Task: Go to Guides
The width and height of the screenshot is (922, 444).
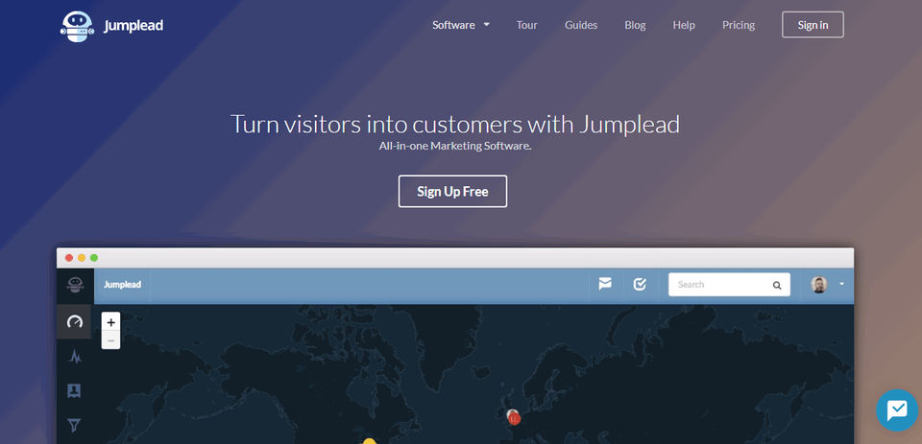Action: [580, 25]
